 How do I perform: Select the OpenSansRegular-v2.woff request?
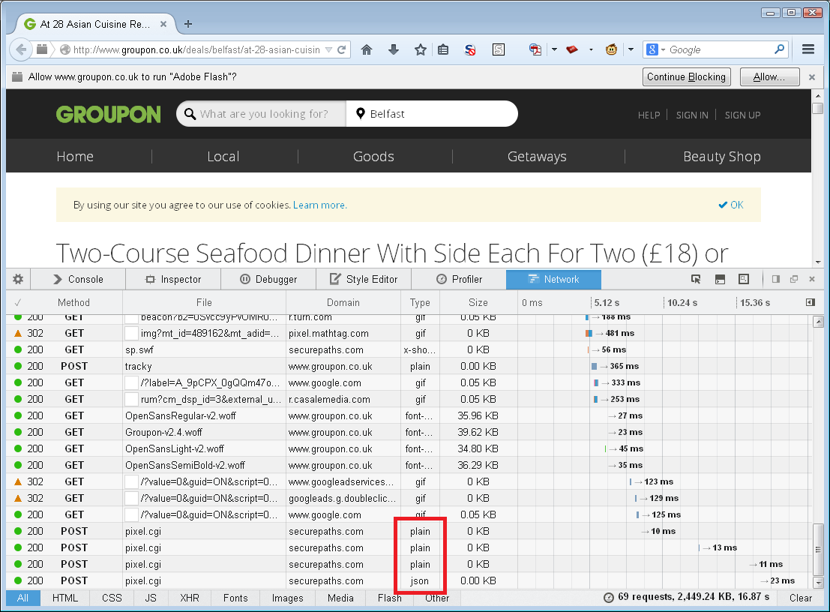point(409,415)
